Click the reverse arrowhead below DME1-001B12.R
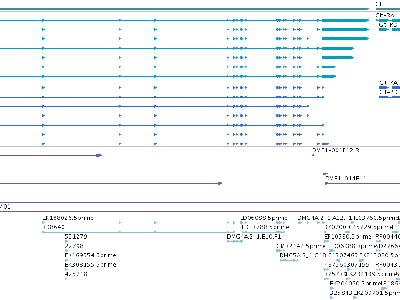 point(313,155)
